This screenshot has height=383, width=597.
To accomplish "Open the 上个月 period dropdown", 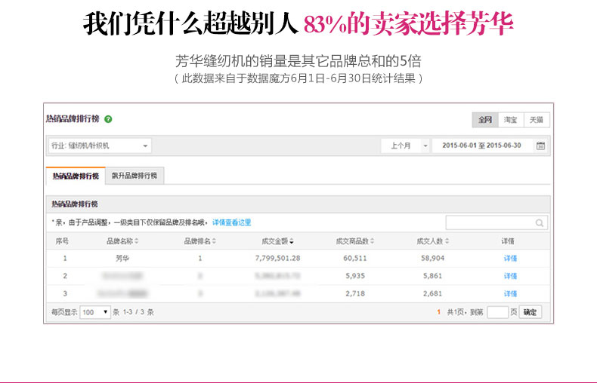I will 406,146.
